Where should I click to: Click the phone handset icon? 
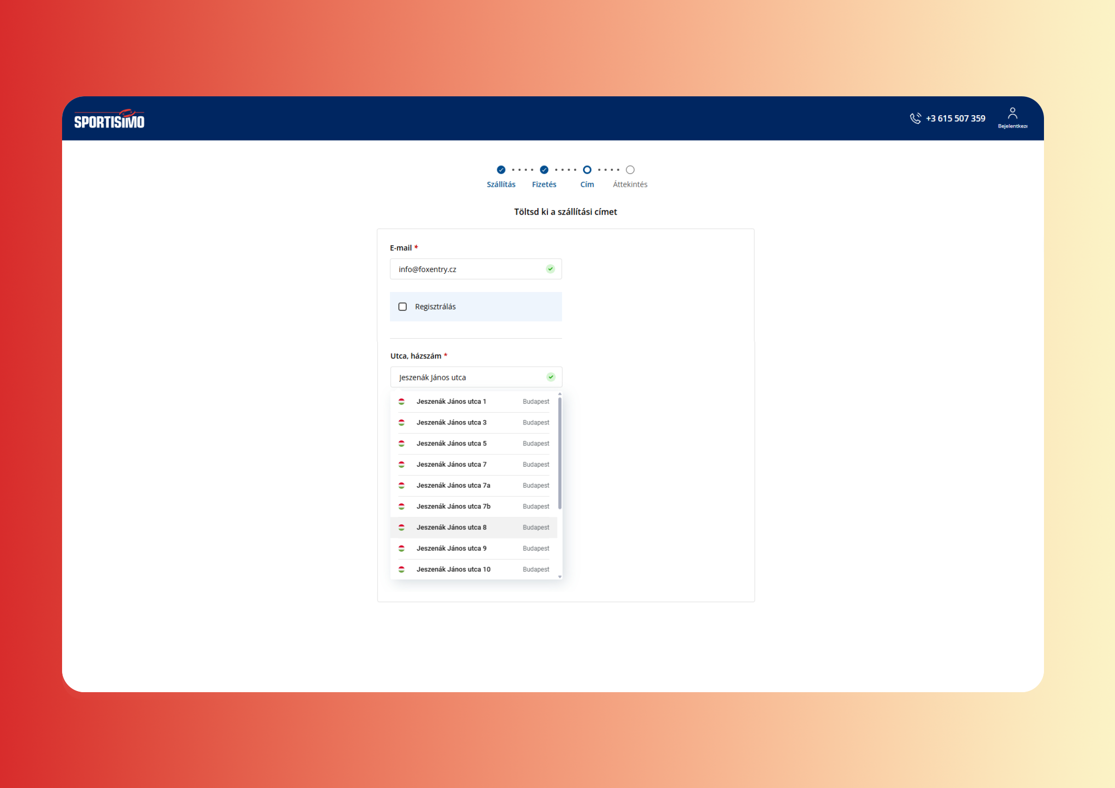coord(915,118)
